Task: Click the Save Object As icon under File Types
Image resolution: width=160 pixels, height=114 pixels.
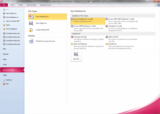Action: point(31,23)
